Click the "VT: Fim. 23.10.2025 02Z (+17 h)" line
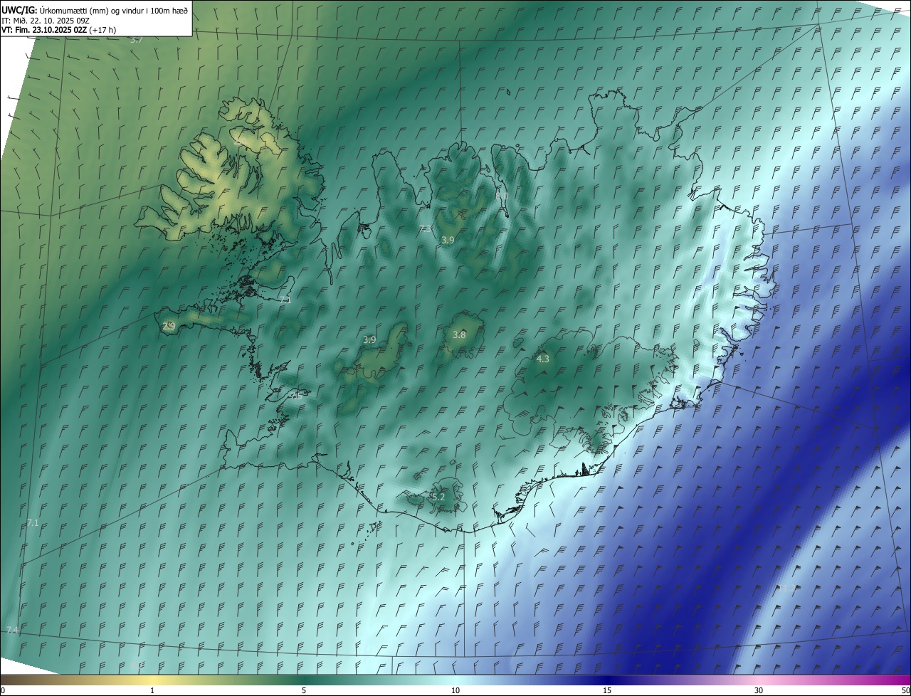The width and height of the screenshot is (911, 696). click(59, 29)
